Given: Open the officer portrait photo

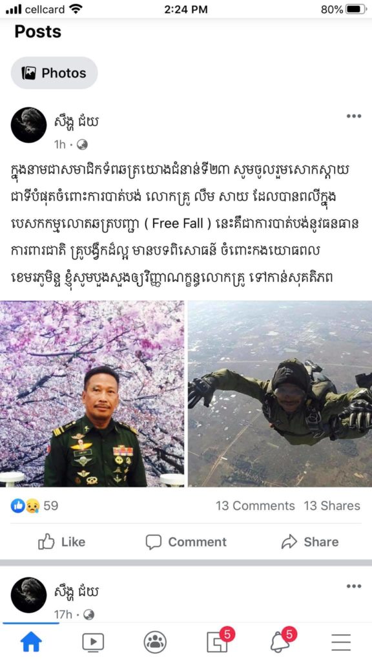Looking at the screenshot, I should [92, 394].
